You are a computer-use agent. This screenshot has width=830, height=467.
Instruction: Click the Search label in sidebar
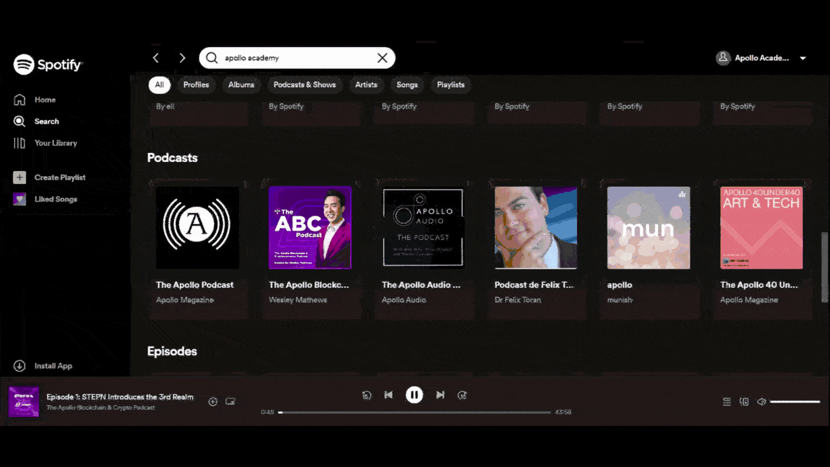[x=47, y=122]
